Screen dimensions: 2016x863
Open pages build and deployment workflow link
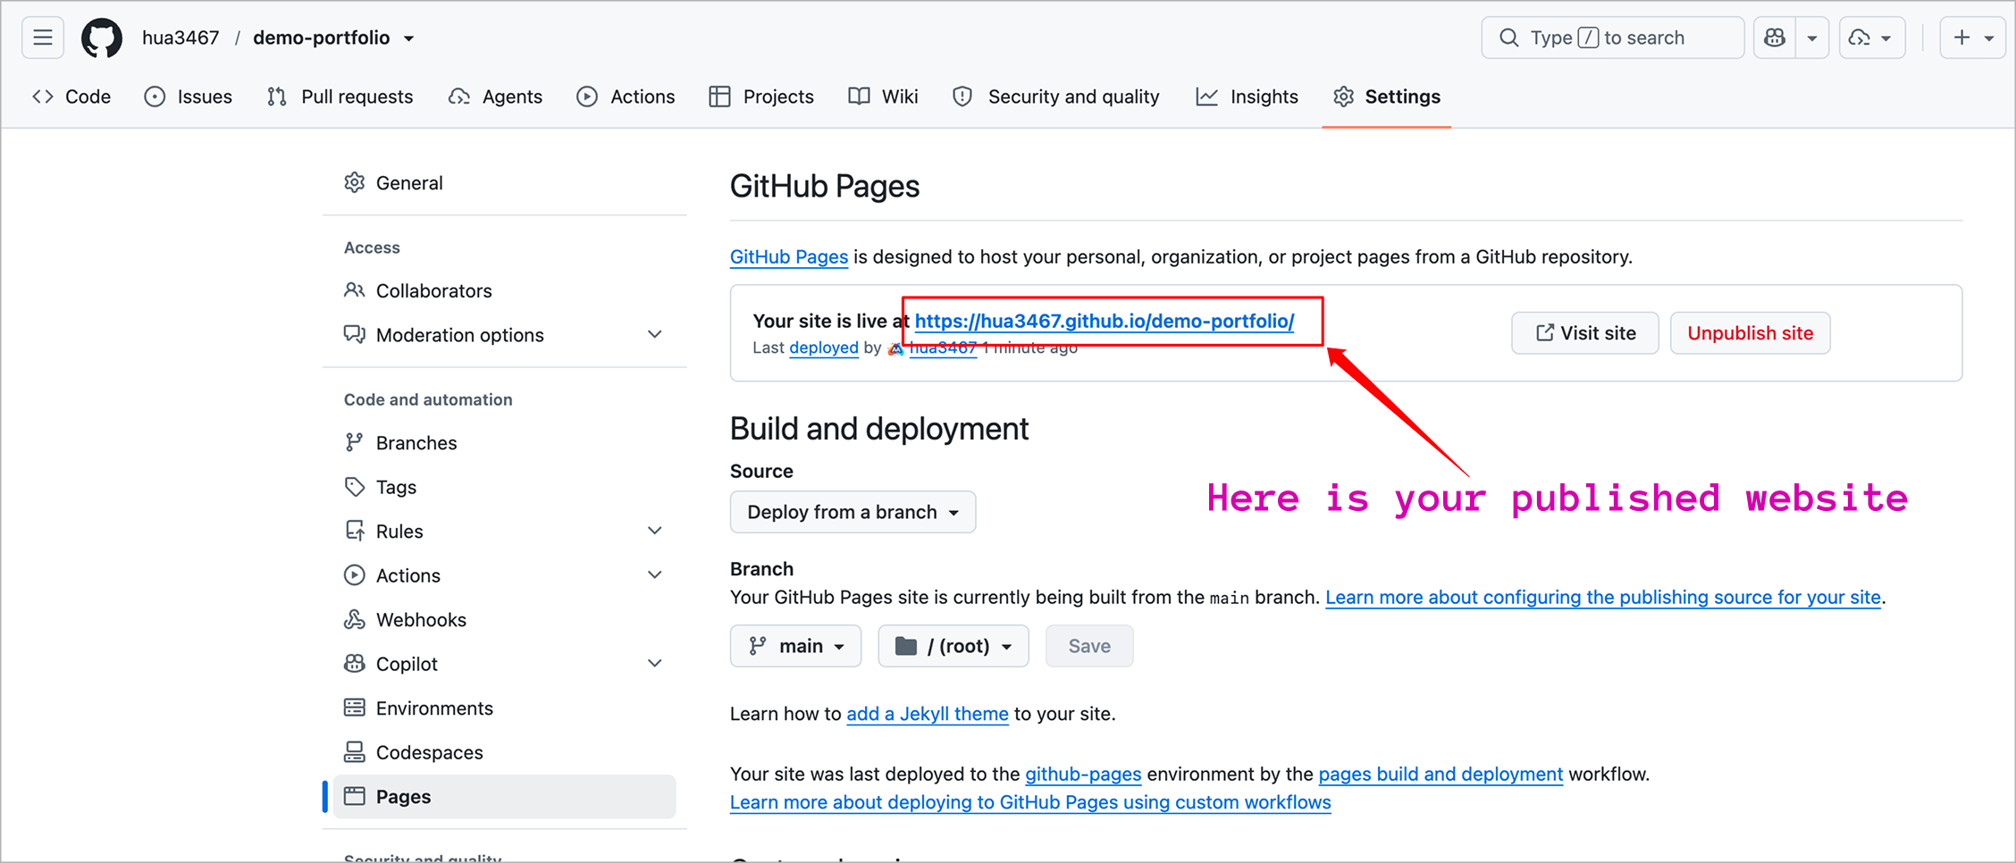[x=1441, y=774]
